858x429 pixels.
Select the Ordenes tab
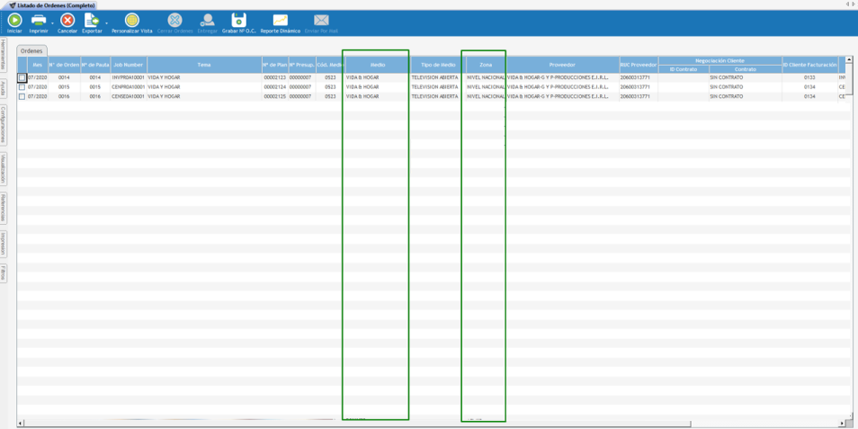tap(31, 51)
